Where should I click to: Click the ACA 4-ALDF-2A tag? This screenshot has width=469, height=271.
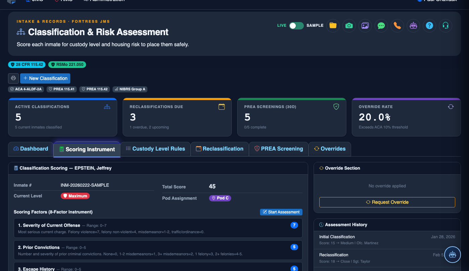pyautogui.click(x=26, y=89)
